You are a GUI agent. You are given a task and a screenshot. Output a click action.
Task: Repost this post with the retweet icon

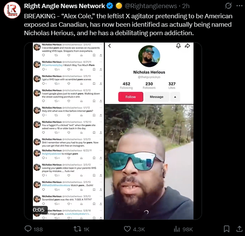point(77,229)
